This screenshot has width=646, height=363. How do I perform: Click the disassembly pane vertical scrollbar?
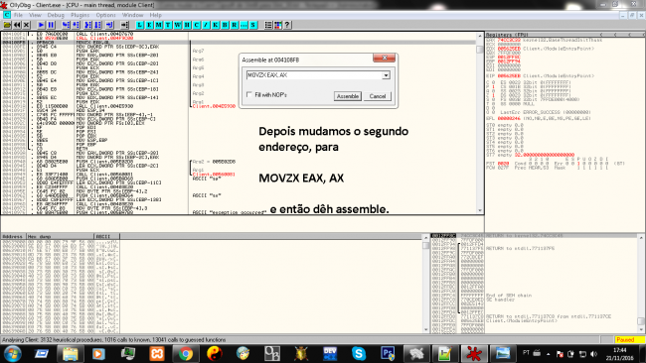pyautogui.click(x=480, y=123)
